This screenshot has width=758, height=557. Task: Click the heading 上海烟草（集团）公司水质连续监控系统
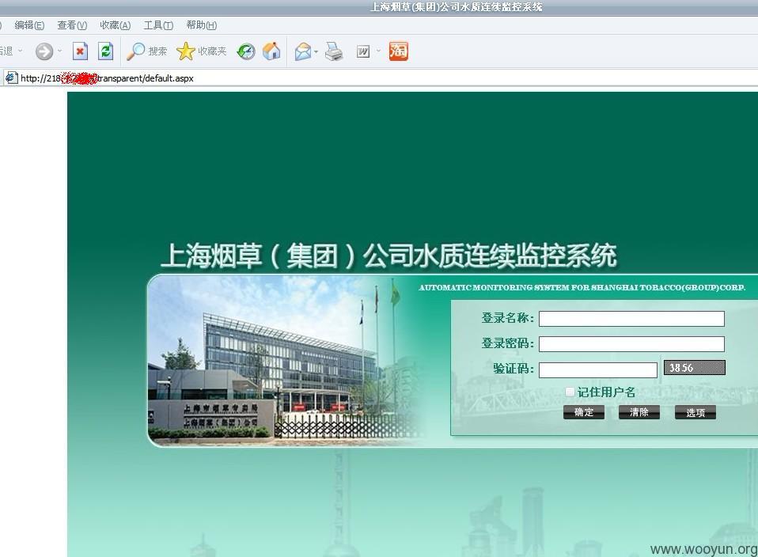388,256
